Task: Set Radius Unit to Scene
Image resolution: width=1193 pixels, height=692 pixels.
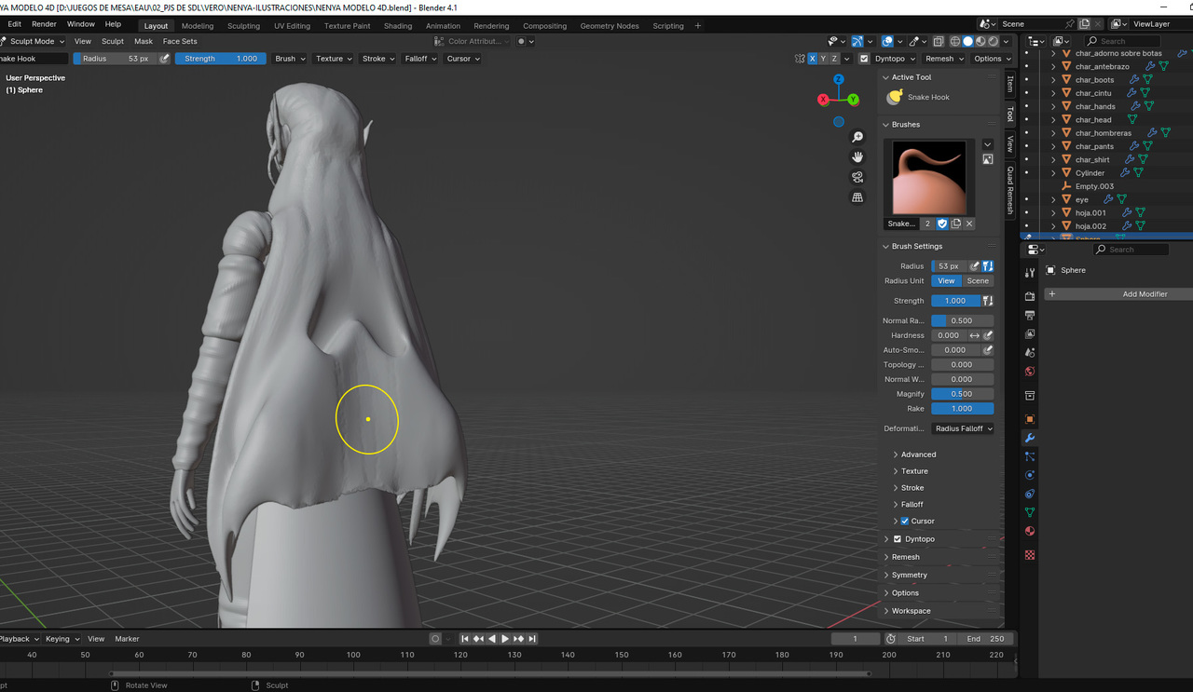Action: (978, 281)
